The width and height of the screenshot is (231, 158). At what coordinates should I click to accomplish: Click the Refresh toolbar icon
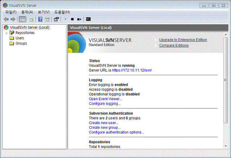click(31, 19)
